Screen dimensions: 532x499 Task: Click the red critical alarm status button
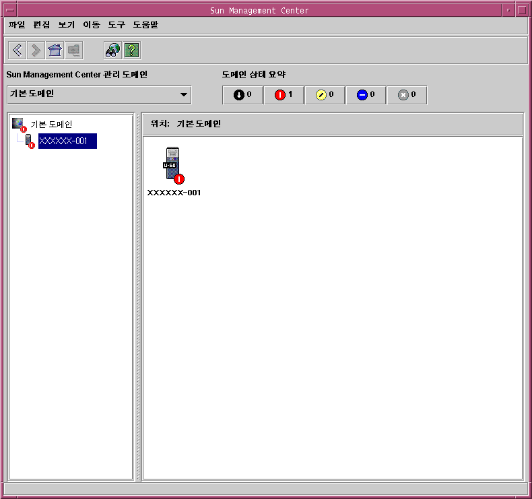(284, 95)
